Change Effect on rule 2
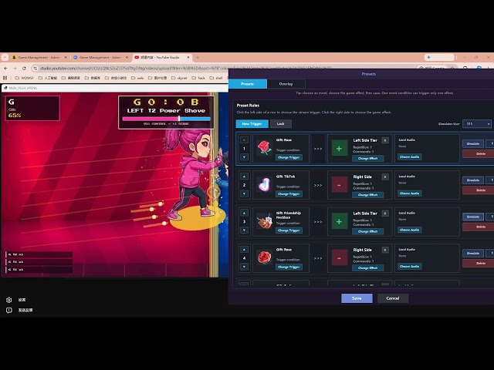Image resolution: width=494 pixels, height=370 pixels. pyautogui.click(x=367, y=195)
